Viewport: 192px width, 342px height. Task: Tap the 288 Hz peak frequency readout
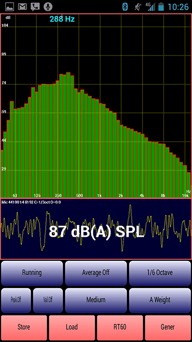tap(62, 19)
